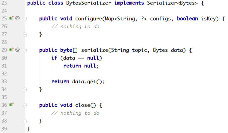
Task: Click the 'return null;' statement
Action: point(81,66)
